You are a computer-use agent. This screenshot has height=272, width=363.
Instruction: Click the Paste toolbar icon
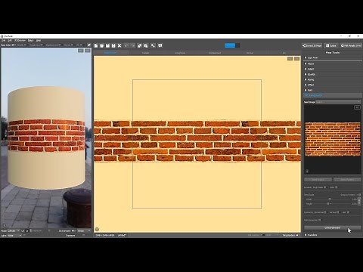146,45
